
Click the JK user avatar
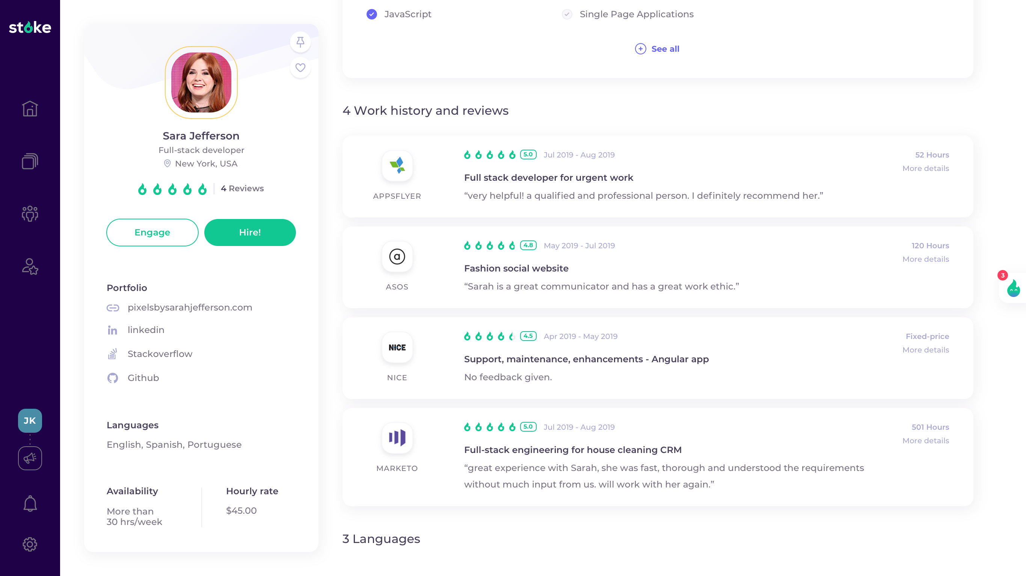30,420
